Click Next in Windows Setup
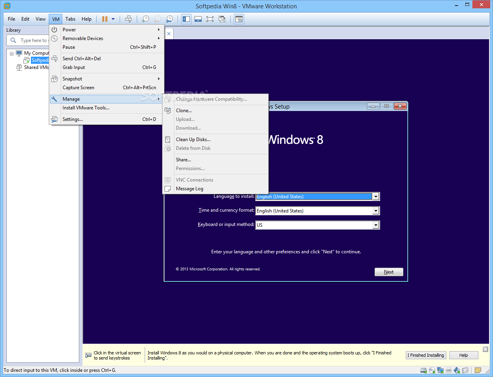 [389, 272]
